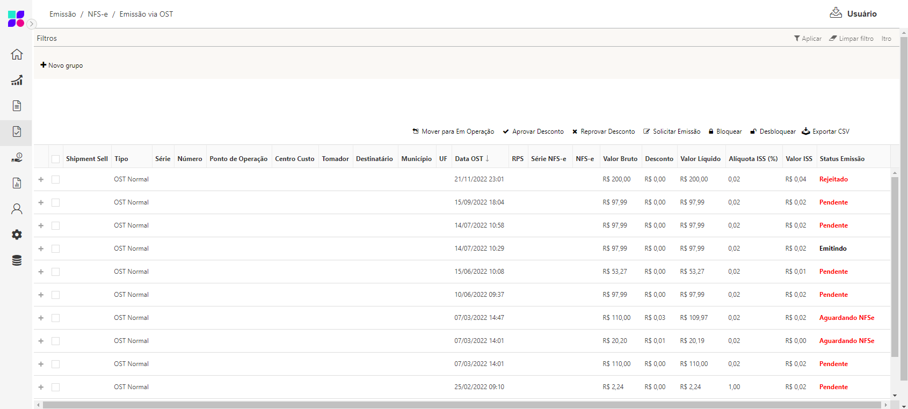Open the settings gear in sidebar
Image resolution: width=908 pixels, height=409 pixels.
click(17, 235)
